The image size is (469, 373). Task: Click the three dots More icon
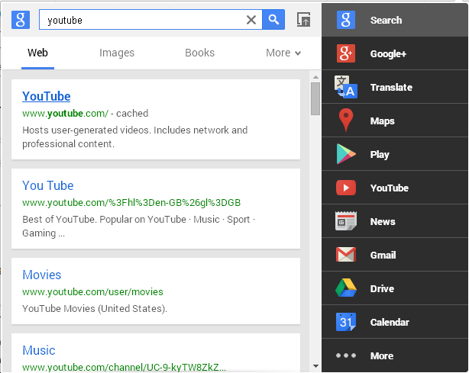346,355
